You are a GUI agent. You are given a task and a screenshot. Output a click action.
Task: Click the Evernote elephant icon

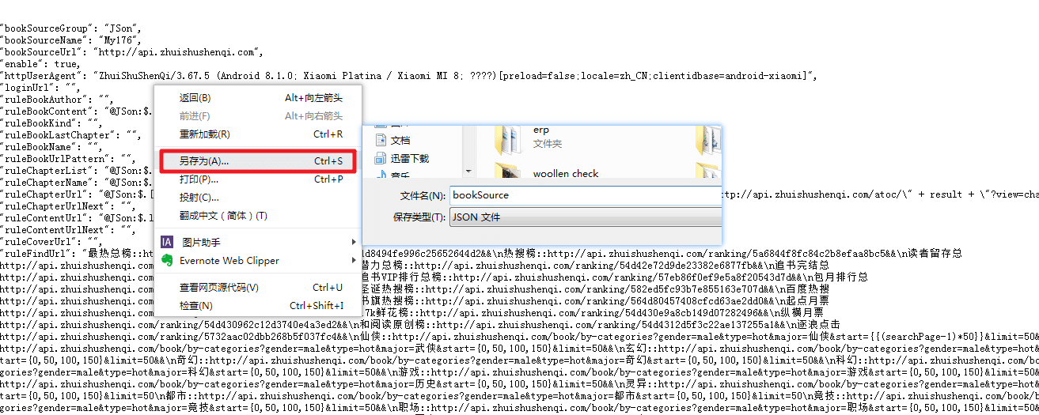coord(167,260)
